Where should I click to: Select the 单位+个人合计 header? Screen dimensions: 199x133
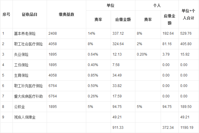pyautogui.click(x=188, y=14)
